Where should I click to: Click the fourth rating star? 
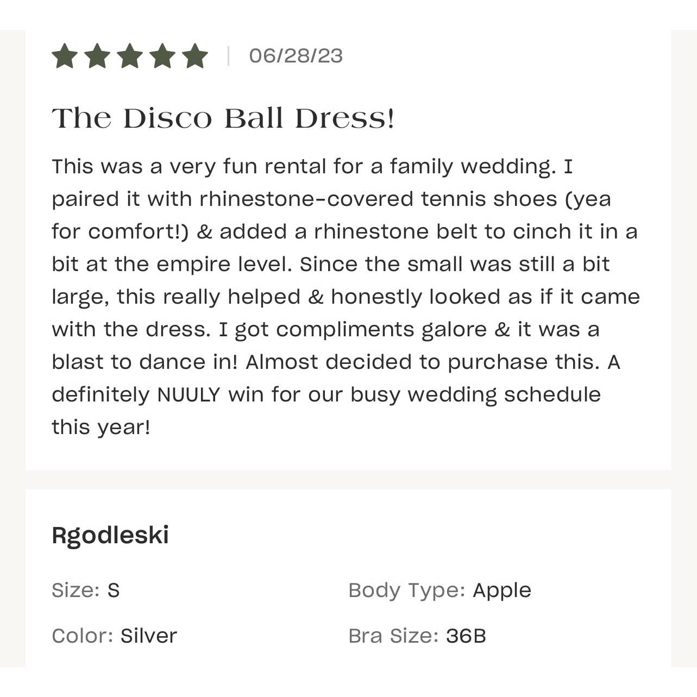(162, 56)
